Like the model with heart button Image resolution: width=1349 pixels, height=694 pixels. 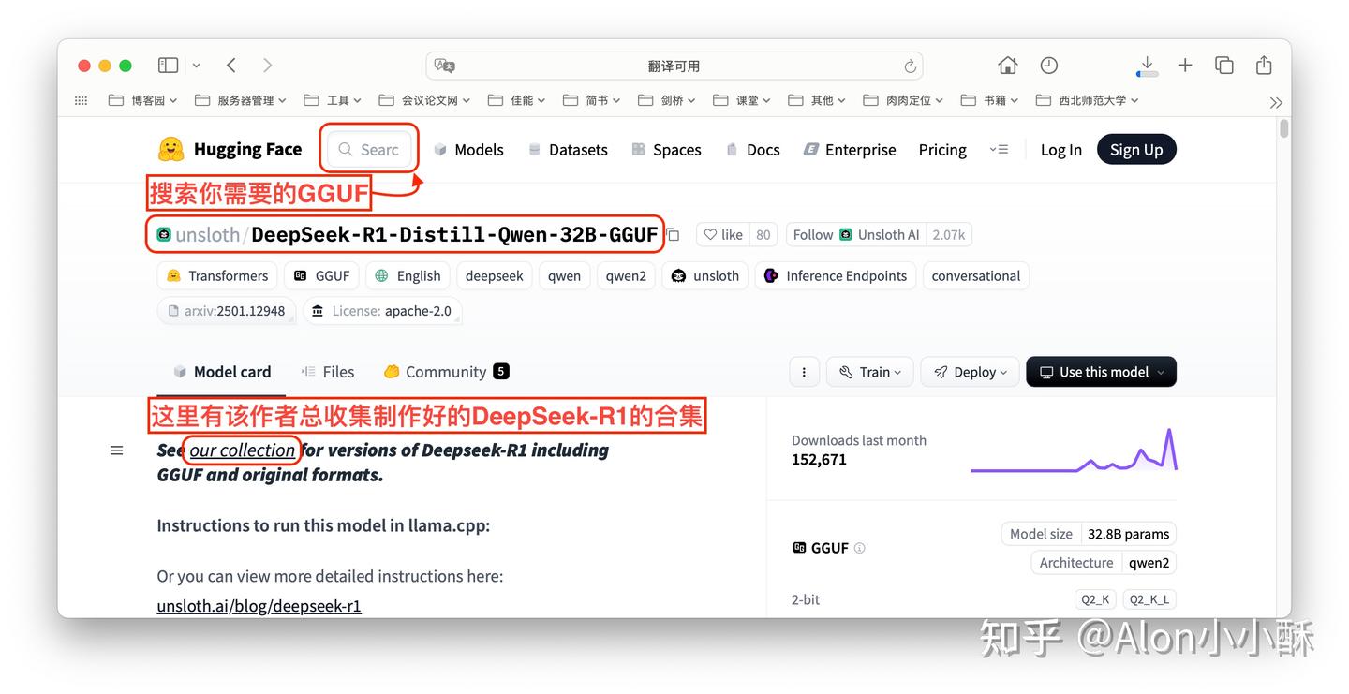[x=724, y=235]
